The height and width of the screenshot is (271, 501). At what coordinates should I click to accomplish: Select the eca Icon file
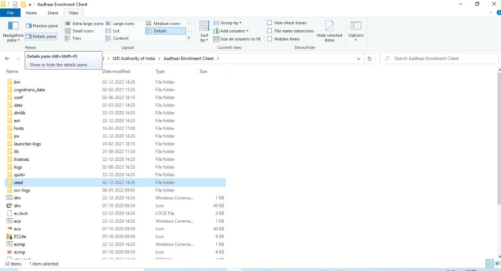tap(115, 229)
